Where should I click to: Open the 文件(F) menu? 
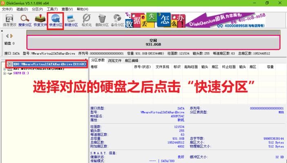tap(7, 9)
